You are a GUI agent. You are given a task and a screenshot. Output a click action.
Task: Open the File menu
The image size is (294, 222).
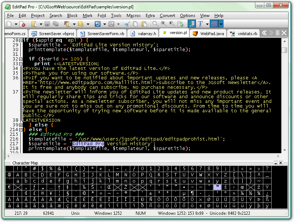click(10, 16)
